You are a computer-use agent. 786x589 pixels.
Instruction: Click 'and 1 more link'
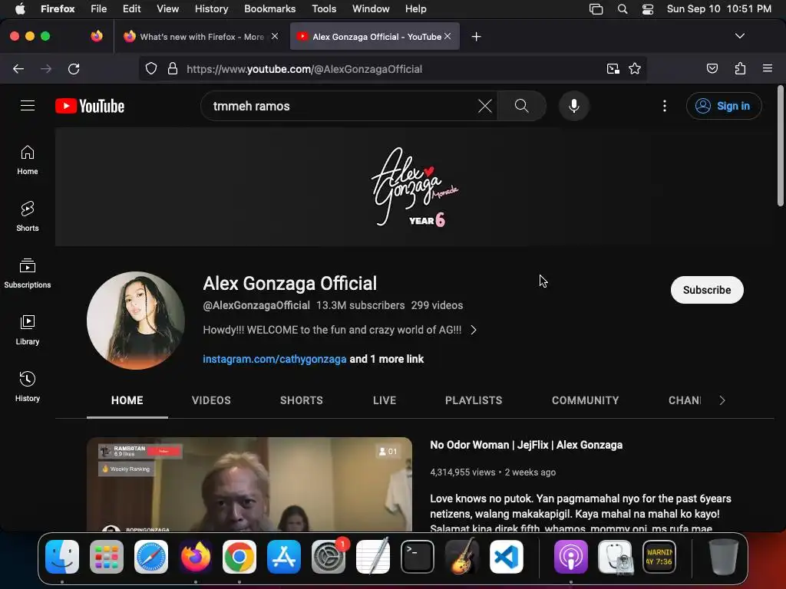(387, 359)
